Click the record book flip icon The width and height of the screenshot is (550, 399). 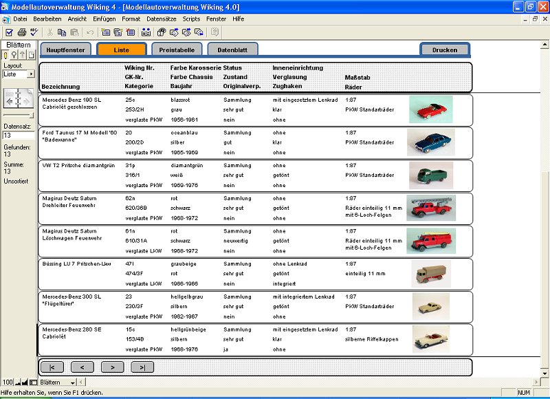click(19, 98)
